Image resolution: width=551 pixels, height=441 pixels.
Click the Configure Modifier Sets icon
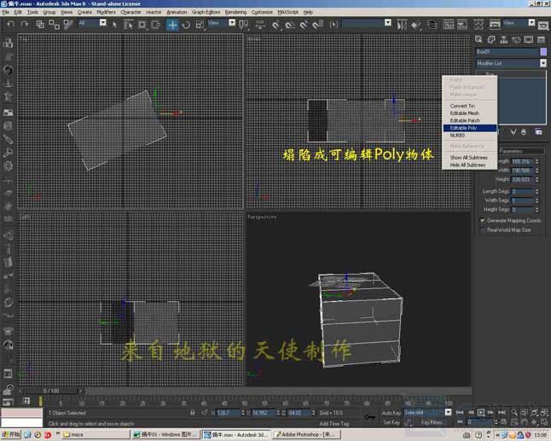click(539, 131)
